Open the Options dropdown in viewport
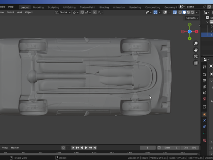Image resolution: width=213 pixels, height=160 pixels. tap(192, 18)
